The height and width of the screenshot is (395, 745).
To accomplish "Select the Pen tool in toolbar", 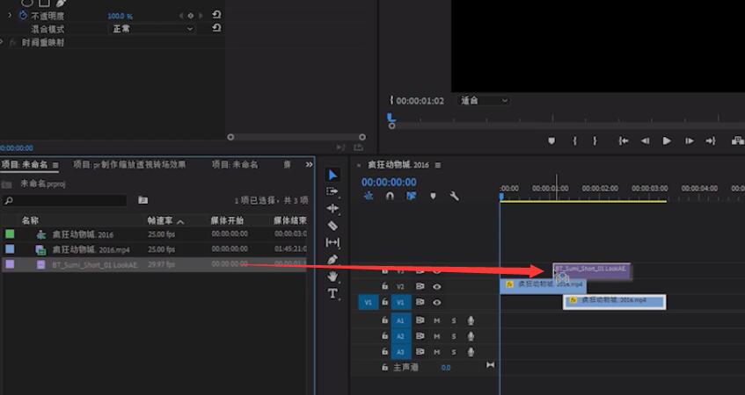I will coord(332,260).
